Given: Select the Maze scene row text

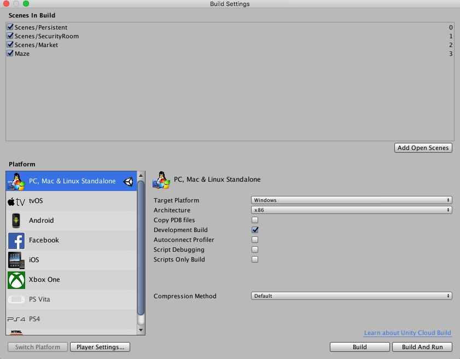Looking at the screenshot, I should [22, 54].
